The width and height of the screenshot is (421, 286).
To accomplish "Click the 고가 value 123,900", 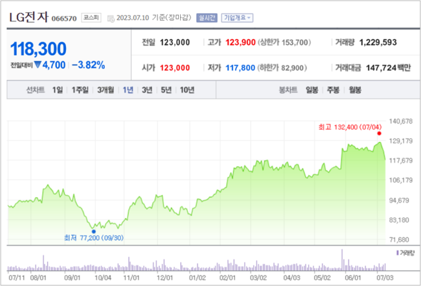I will point(240,42).
